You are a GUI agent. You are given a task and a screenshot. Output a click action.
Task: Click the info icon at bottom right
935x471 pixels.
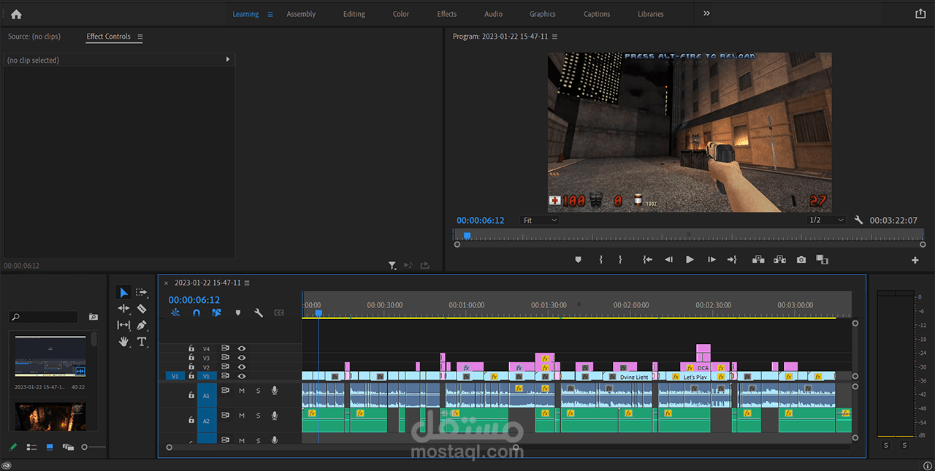click(x=928, y=465)
